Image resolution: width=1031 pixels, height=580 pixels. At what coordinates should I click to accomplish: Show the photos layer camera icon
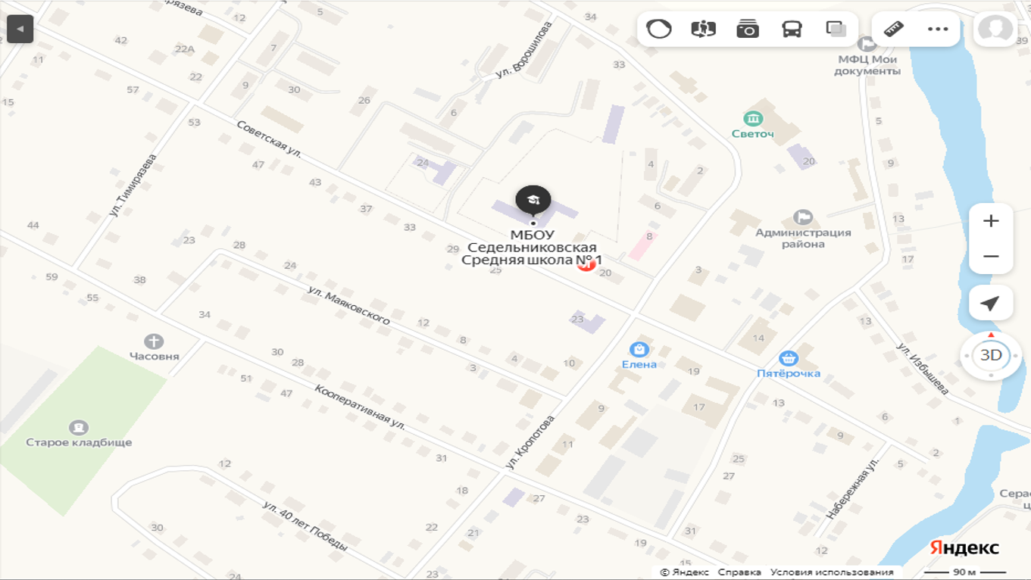point(748,29)
